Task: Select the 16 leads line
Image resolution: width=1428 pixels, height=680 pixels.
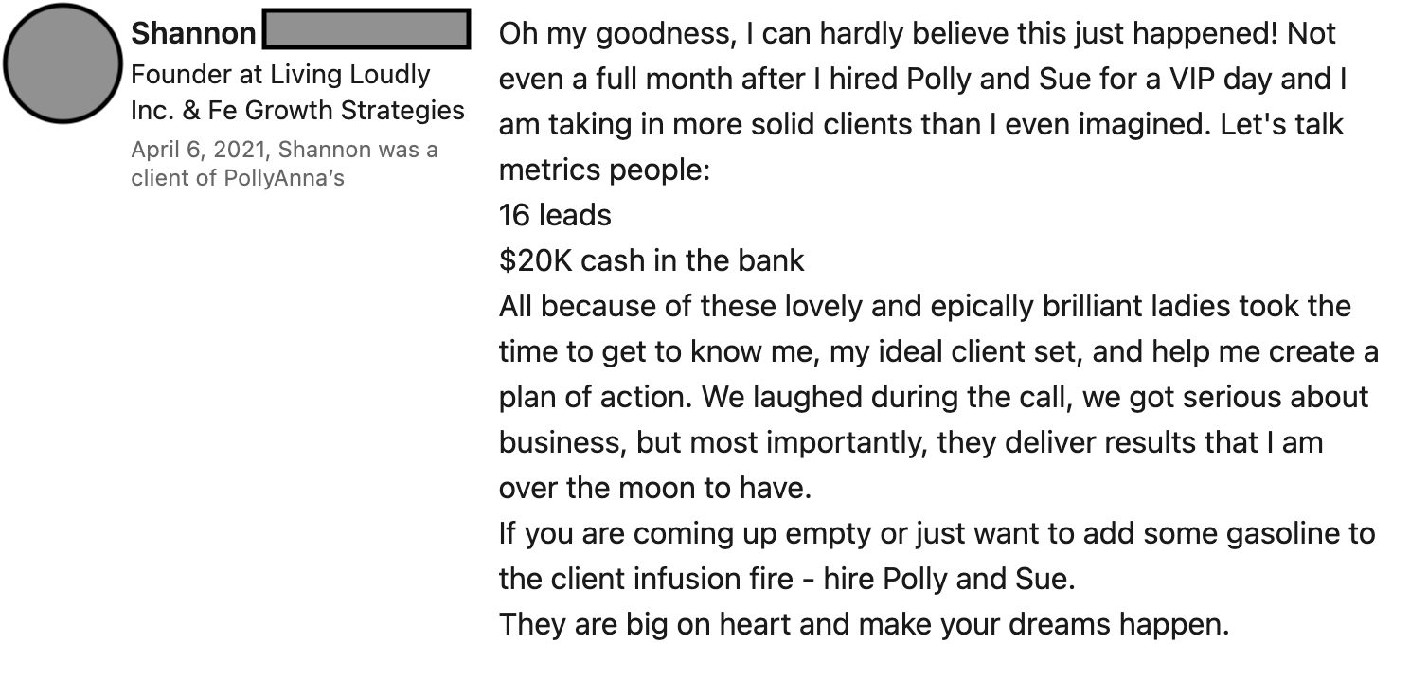Action: [x=555, y=215]
